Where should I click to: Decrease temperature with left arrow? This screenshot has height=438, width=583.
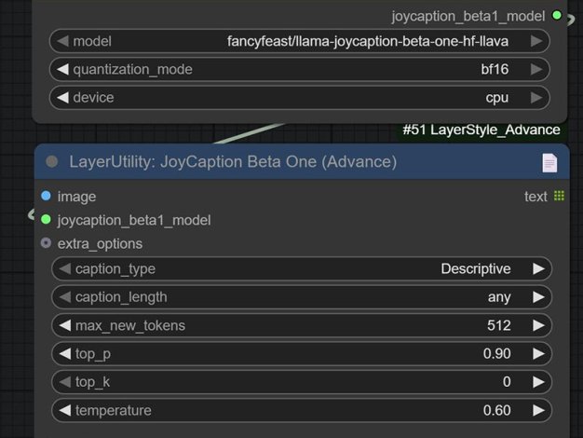(x=65, y=410)
